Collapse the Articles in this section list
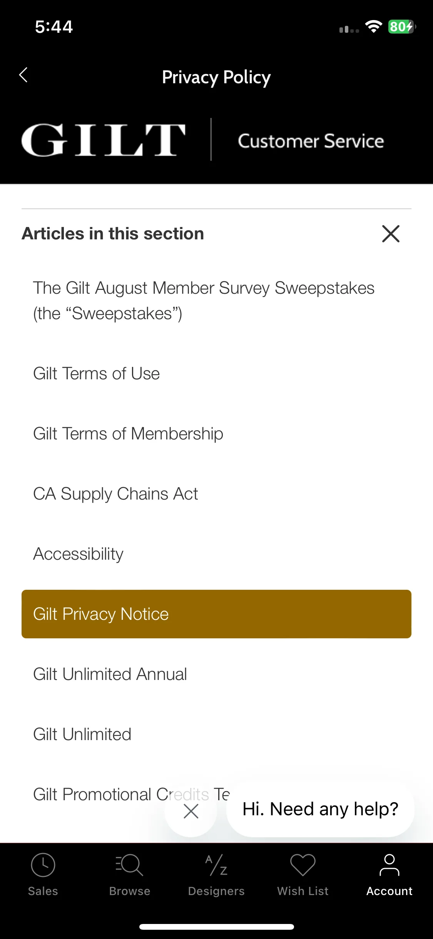Image resolution: width=433 pixels, height=939 pixels. click(x=391, y=234)
